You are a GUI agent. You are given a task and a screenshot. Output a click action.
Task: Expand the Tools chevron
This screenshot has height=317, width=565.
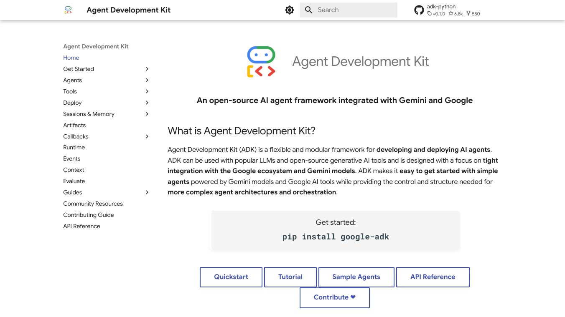[147, 91]
